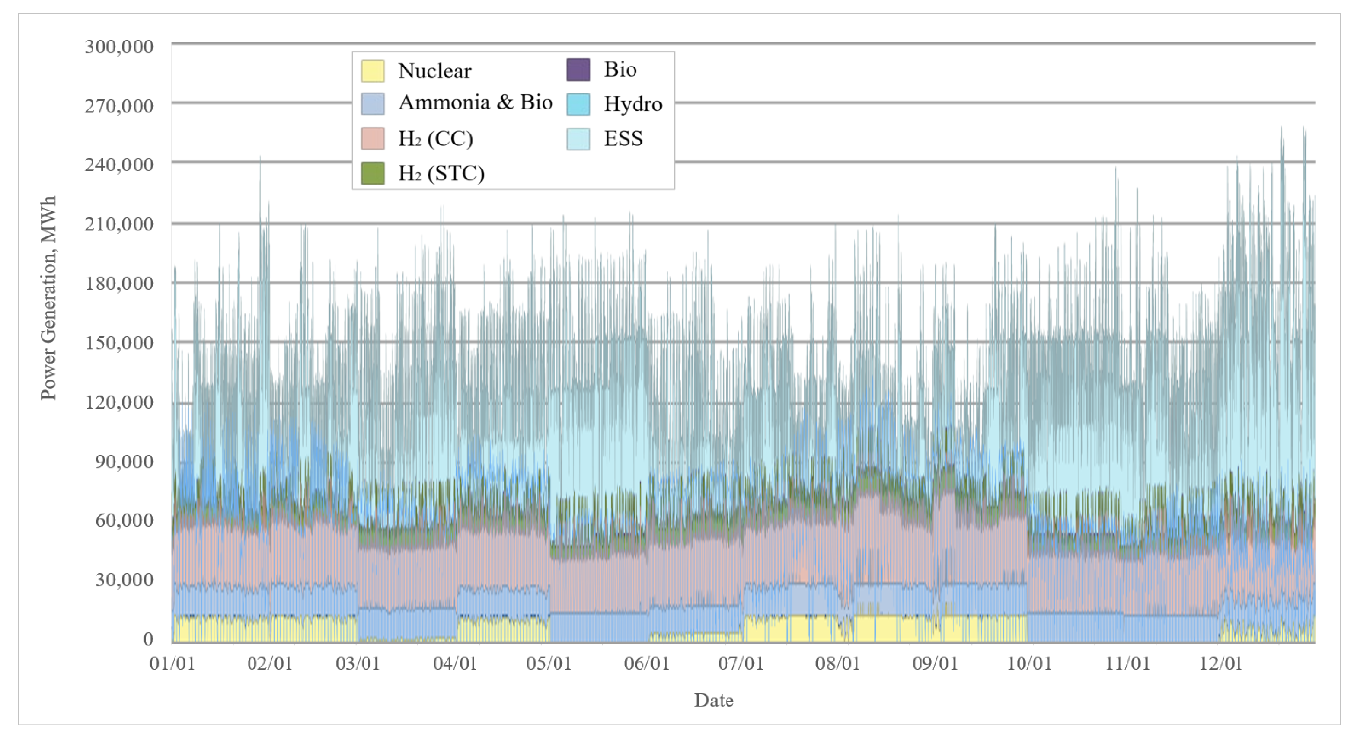Click the Ammonia & Bio legend swatch
The width and height of the screenshot is (1354, 747).
tap(372, 104)
